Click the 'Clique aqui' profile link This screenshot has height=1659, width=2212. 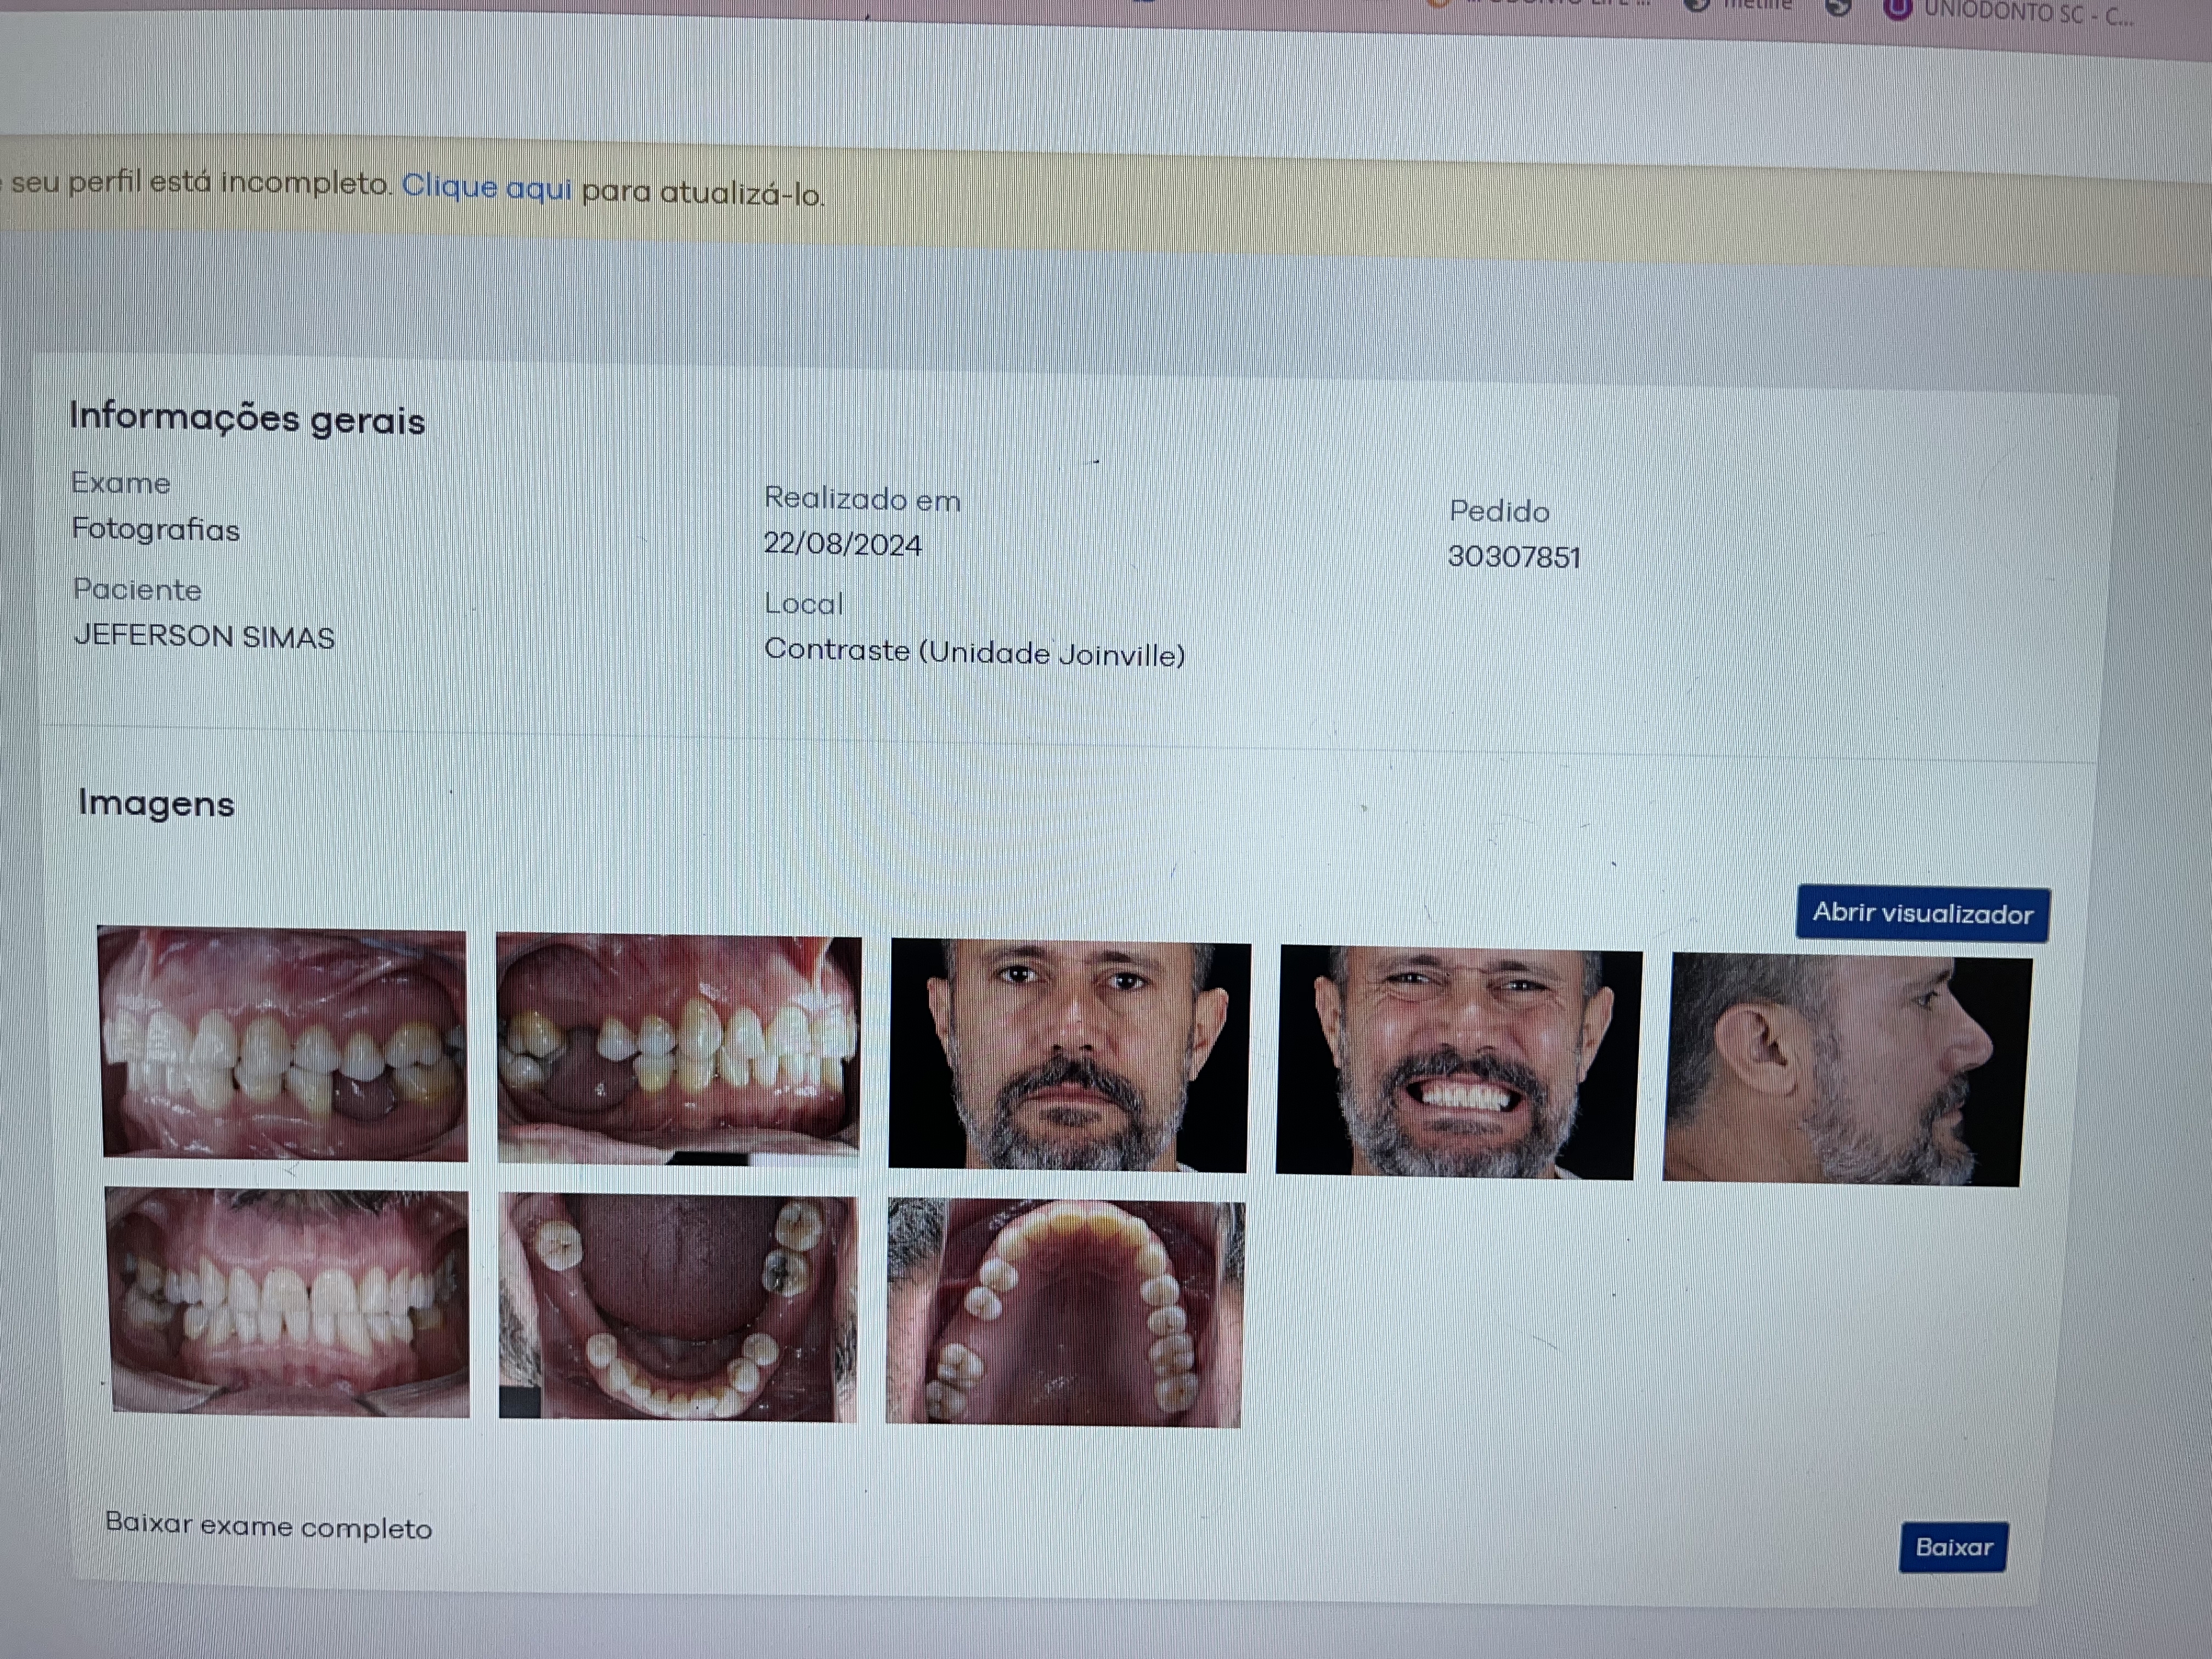486,187
